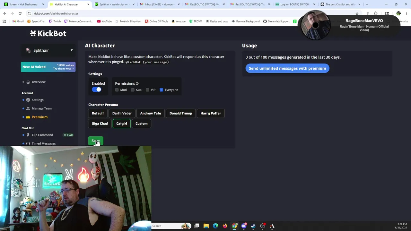This screenshot has height=231, width=411.
Task: Select the Custom persona
Action: 142,124
